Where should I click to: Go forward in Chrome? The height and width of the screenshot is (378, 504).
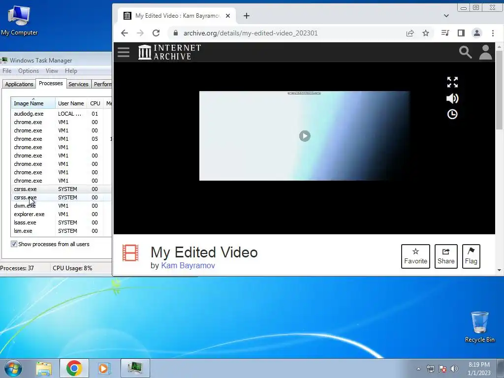coord(140,33)
